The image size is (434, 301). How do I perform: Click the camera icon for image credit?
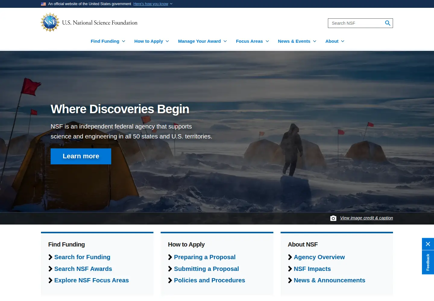333,218
